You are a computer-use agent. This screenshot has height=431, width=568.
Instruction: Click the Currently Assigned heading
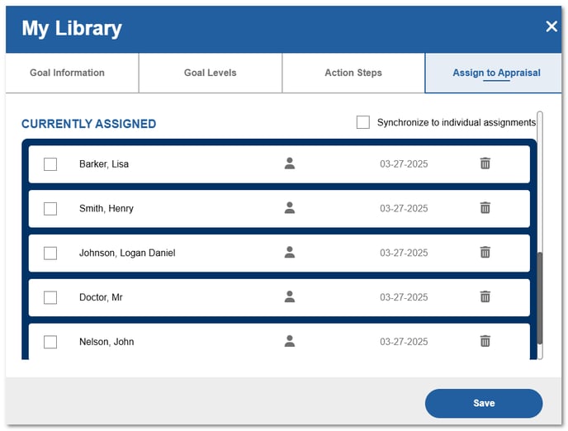pos(89,124)
